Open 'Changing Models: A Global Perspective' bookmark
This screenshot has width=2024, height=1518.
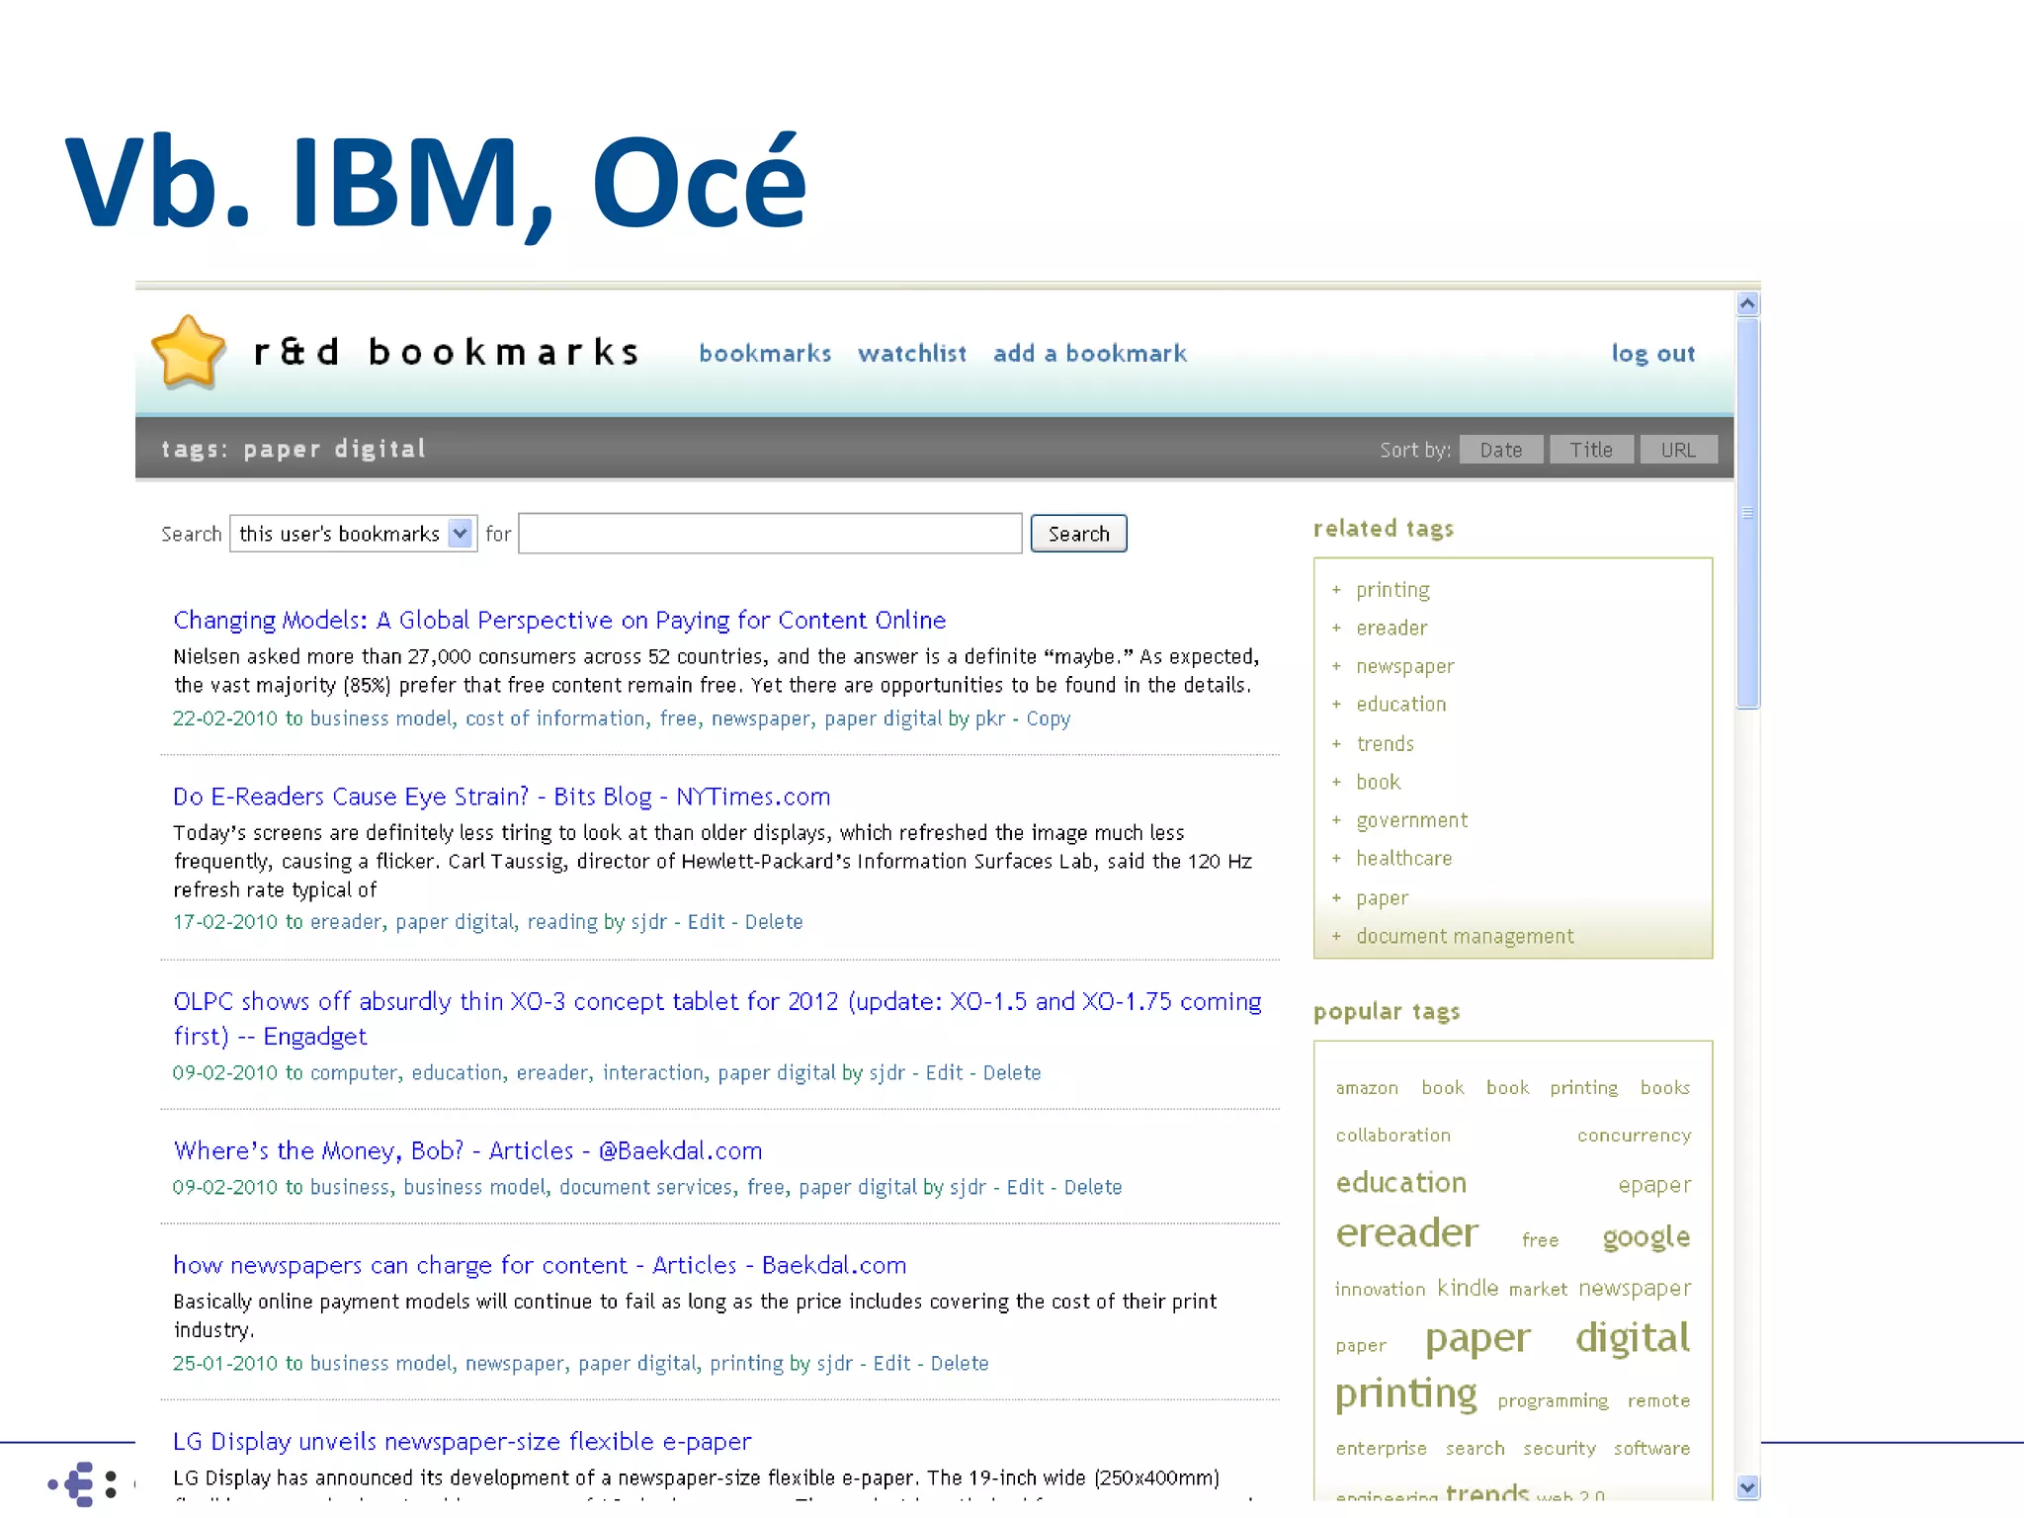[x=559, y=620]
